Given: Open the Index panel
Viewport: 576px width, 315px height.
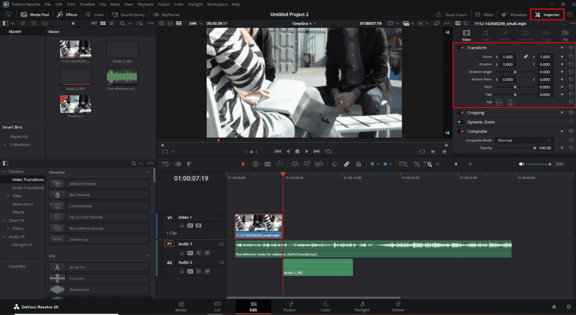Looking at the screenshot, I should click(x=94, y=15).
